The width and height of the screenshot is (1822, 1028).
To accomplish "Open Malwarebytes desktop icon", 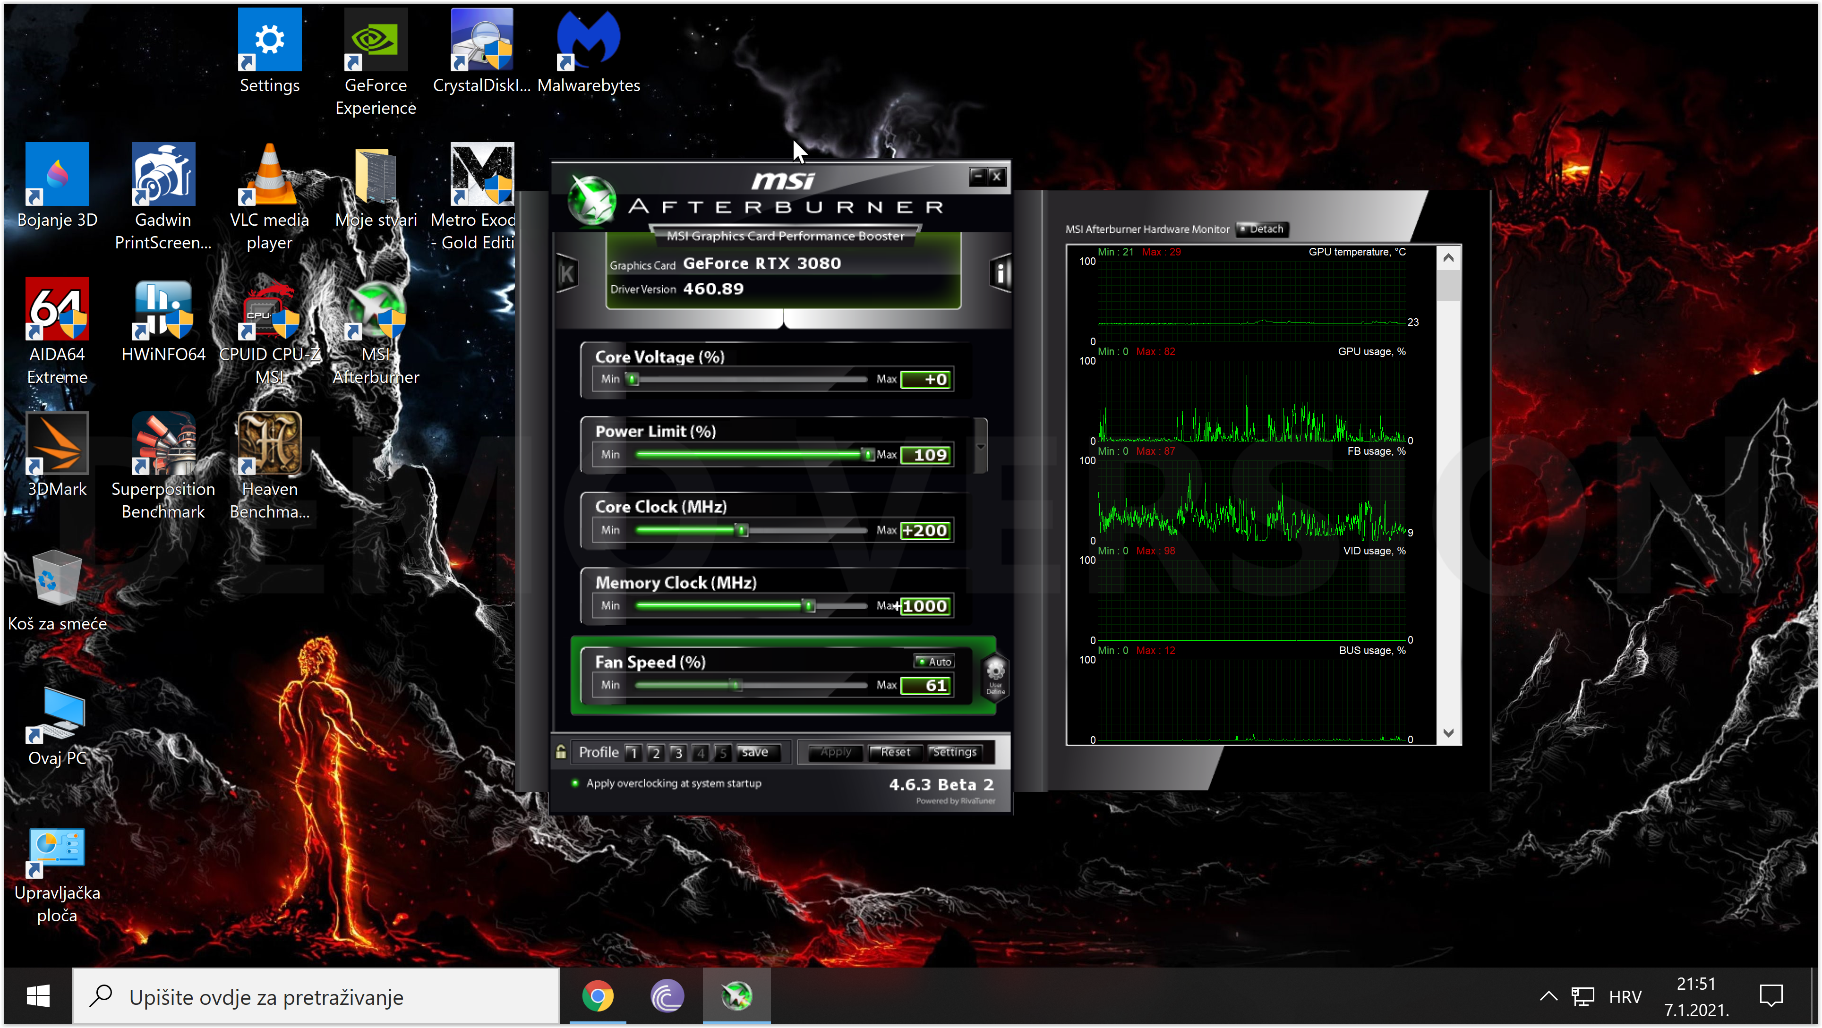I will click(x=589, y=51).
